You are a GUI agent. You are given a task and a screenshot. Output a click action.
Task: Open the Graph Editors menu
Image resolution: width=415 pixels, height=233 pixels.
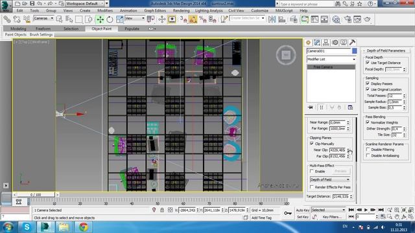[155, 10]
